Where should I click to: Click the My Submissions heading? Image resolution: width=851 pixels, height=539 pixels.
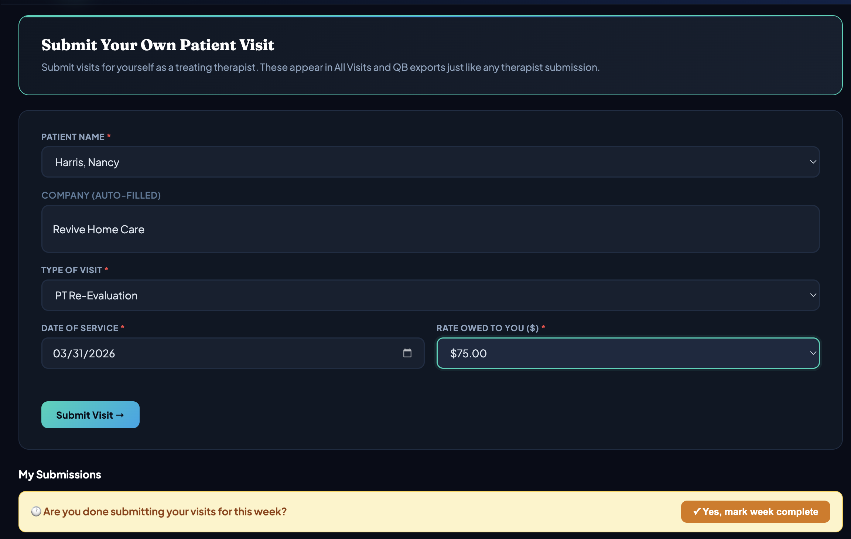pyautogui.click(x=59, y=474)
